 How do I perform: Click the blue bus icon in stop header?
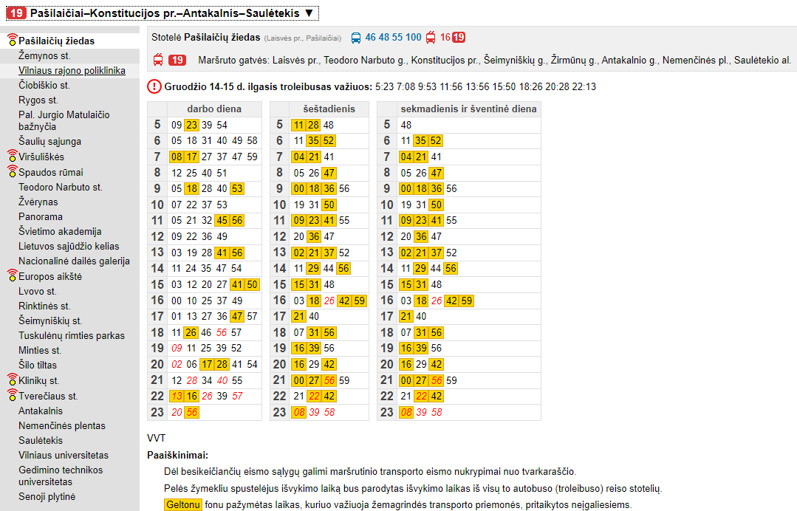click(356, 38)
